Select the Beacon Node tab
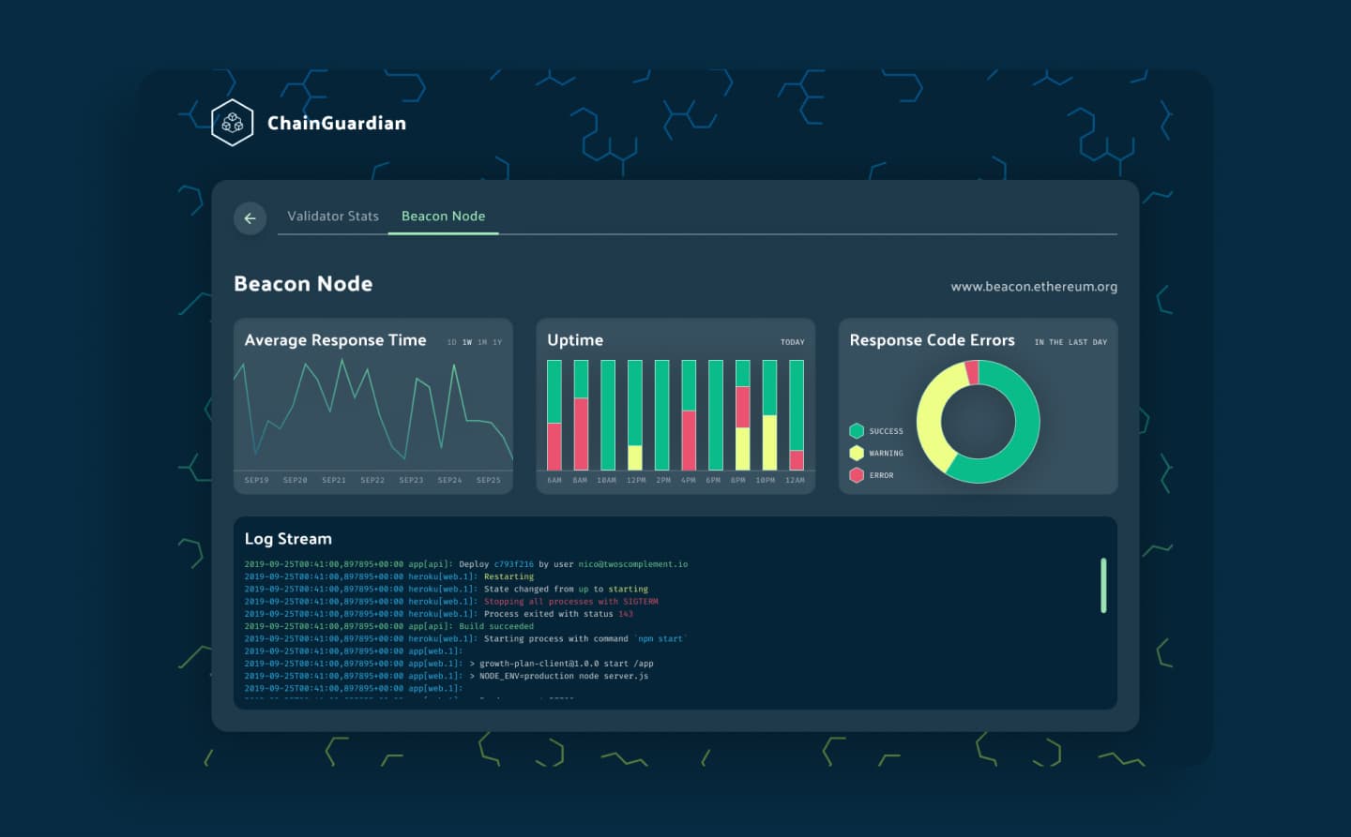The height and width of the screenshot is (837, 1351). (x=443, y=217)
